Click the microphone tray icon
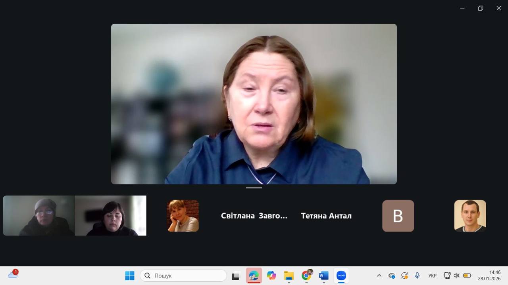Image resolution: width=508 pixels, height=285 pixels. click(417, 275)
